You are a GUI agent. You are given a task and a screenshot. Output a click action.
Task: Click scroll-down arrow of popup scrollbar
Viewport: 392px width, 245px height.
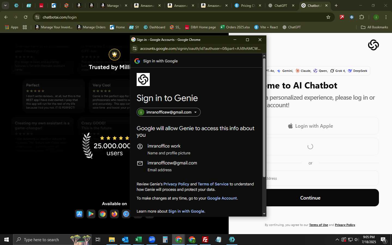click(x=264, y=214)
